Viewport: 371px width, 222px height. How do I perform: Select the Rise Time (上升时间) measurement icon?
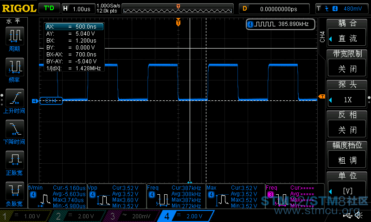(x=15, y=98)
